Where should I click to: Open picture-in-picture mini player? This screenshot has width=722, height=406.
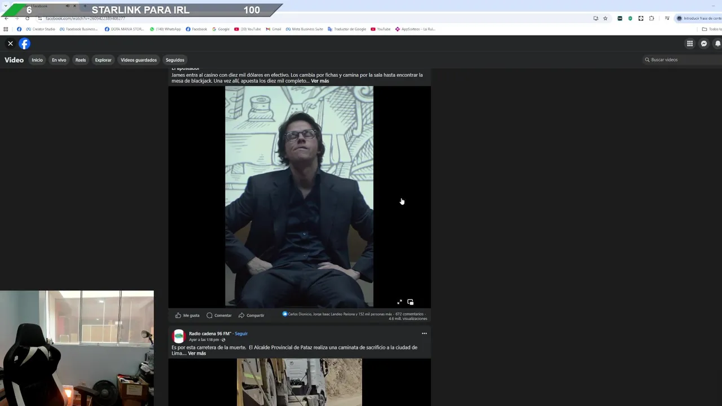(410, 302)
